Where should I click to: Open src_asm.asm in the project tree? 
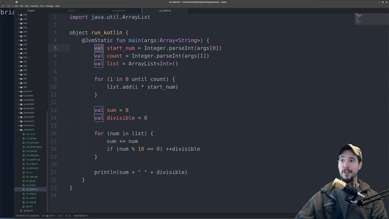click(x=32, y=168)
